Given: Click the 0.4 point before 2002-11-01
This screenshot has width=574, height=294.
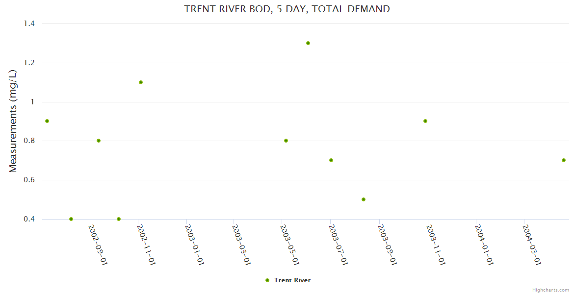Looking at the screenshot, I should pos(119,219).
